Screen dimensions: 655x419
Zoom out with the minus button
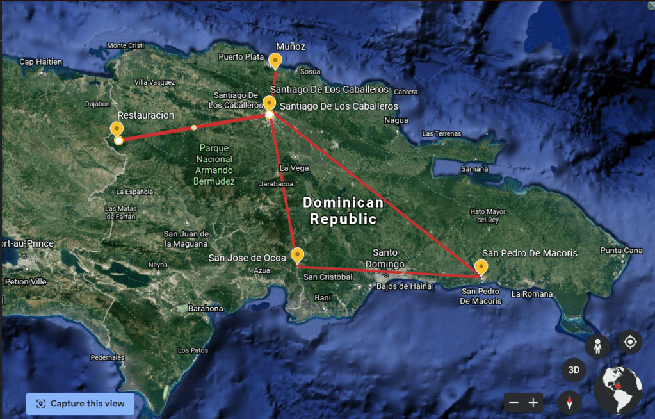(x=513, y=403)
